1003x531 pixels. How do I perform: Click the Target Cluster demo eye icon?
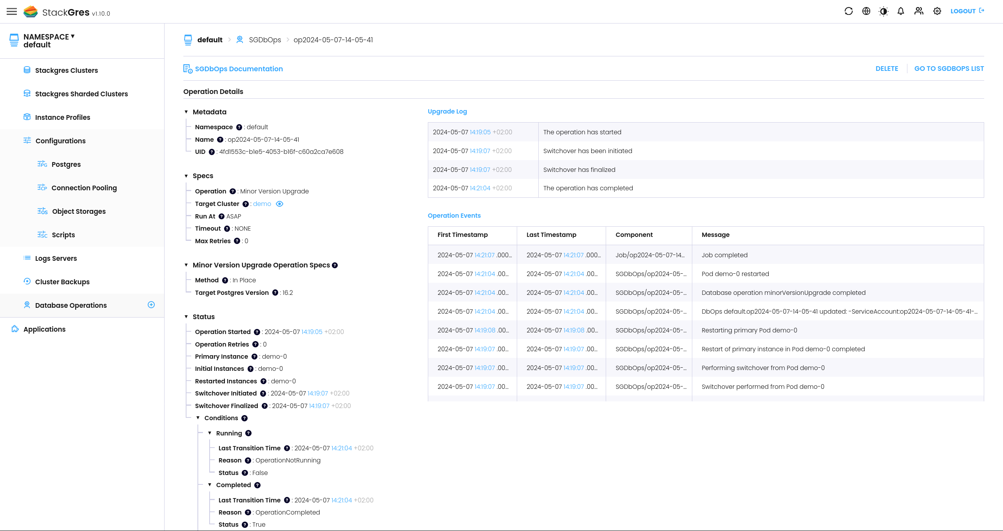pos(281,204)
